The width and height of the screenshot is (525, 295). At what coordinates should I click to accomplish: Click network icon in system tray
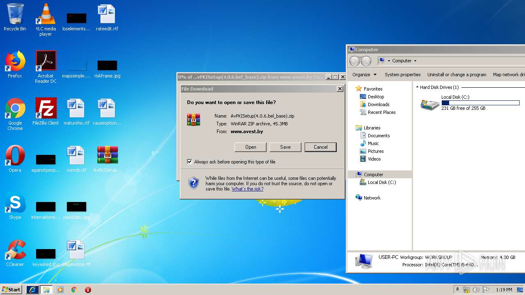click(x=466, y=290)
